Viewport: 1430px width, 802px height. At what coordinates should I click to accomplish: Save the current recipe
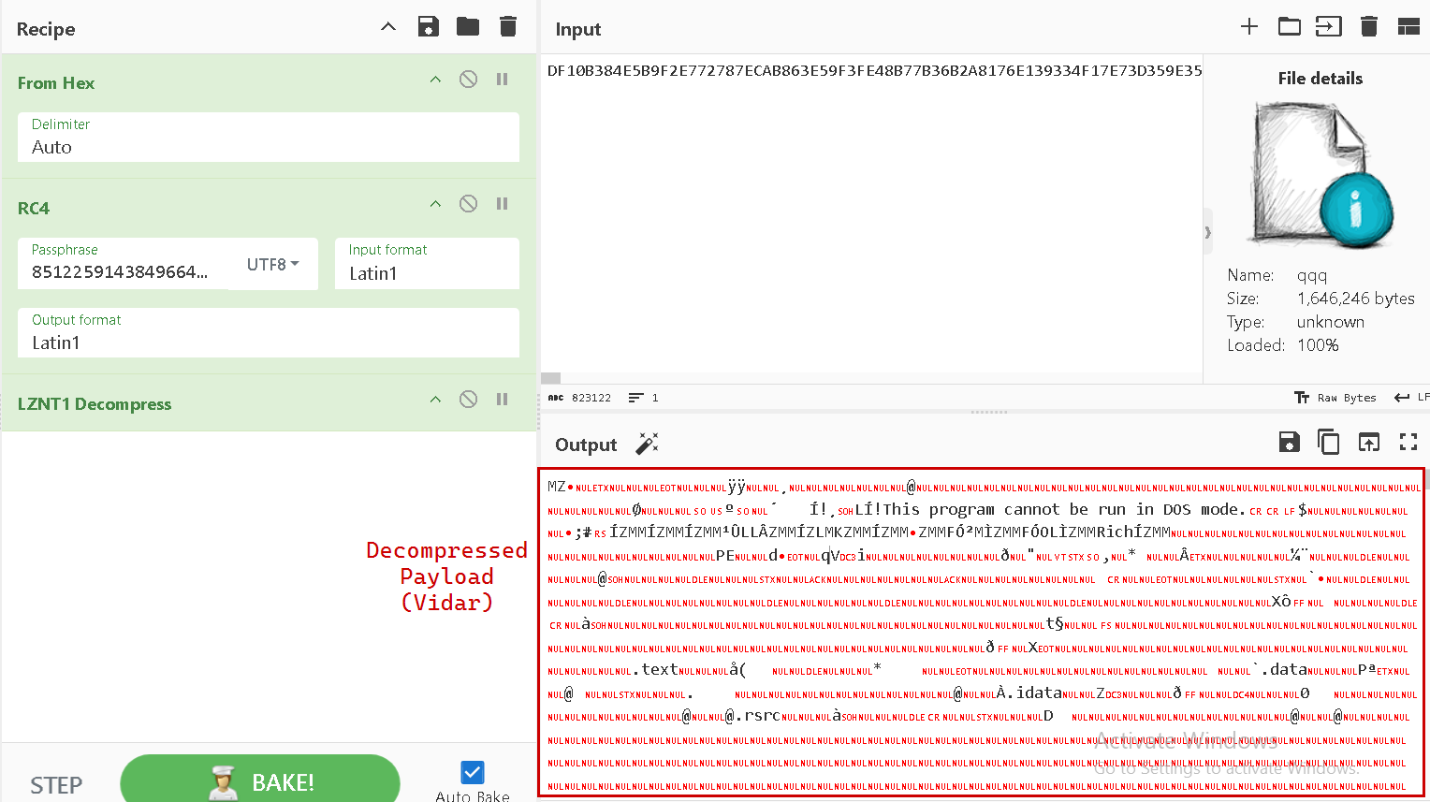click(428, 27)
